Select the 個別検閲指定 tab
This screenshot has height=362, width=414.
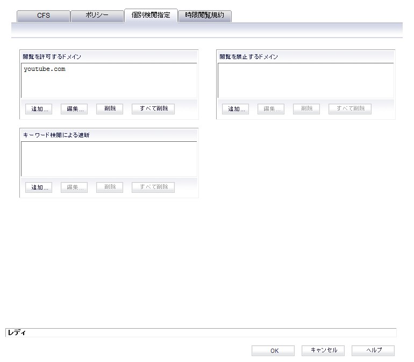tap(151, 16)
